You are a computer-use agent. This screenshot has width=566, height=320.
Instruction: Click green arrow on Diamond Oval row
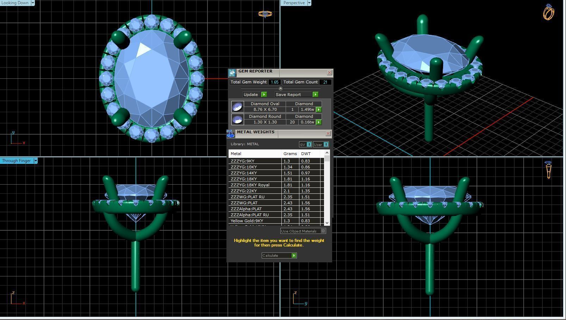coord(319,110)
